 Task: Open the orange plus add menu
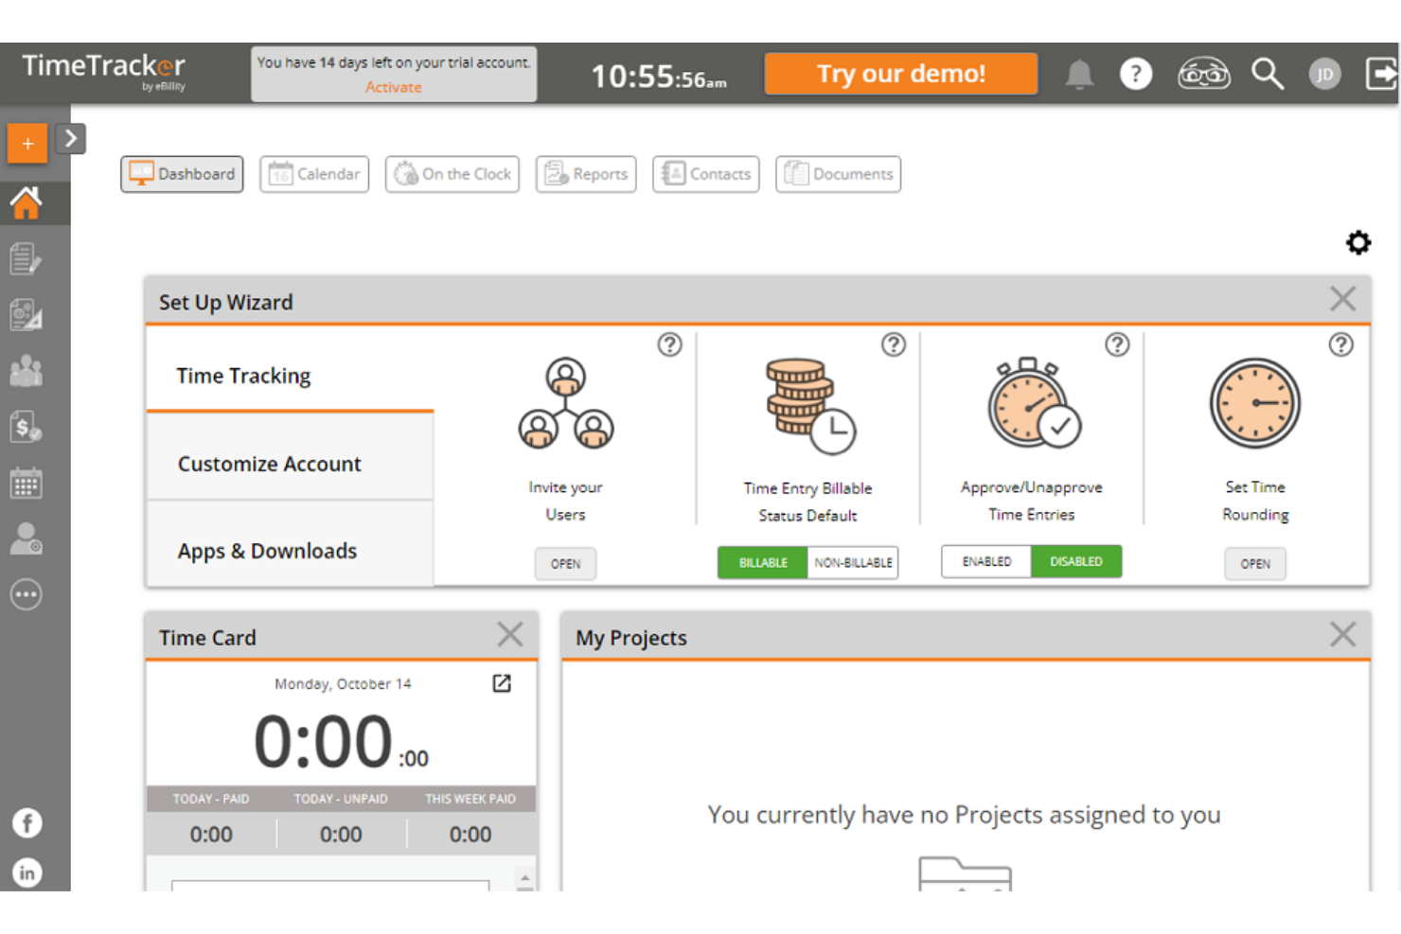click(27, 144)
